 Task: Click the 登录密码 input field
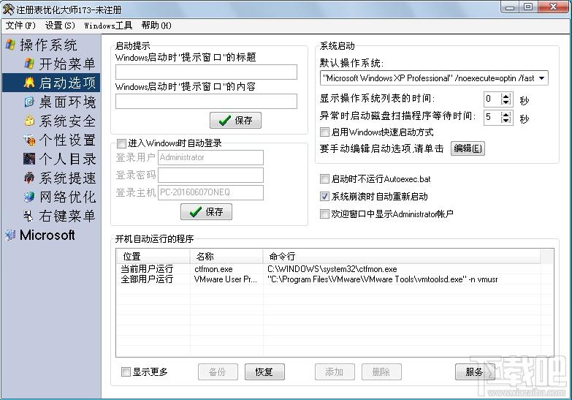[x=210, y=175]
